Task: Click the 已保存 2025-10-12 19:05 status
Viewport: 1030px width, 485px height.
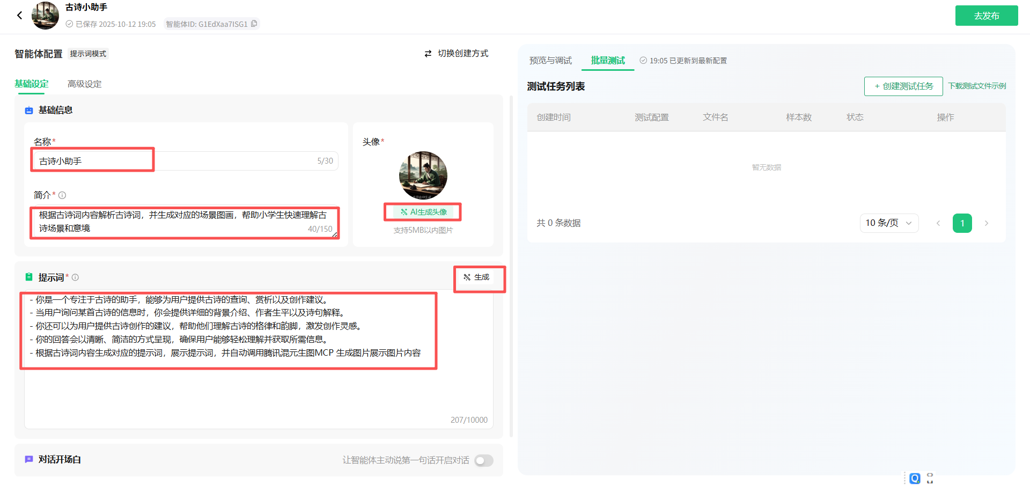Action: (x=111, y=24)
